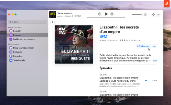
Task: Open the Explorer section in sidebar
Action: pos(27,35)
